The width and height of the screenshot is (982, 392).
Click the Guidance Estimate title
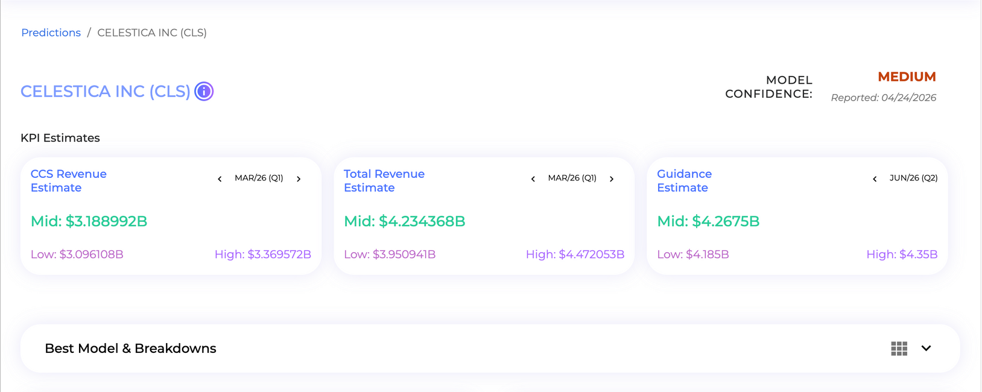(684, 181)
